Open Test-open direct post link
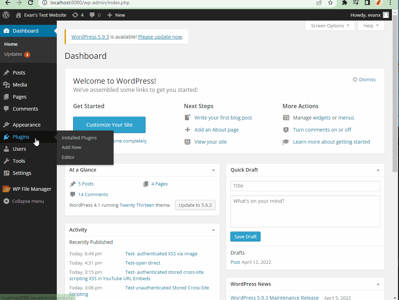 pos(143,263)
